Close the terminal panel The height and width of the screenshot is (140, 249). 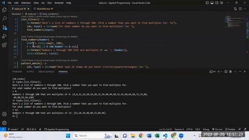pyautogui.click(x=245, y=72)
